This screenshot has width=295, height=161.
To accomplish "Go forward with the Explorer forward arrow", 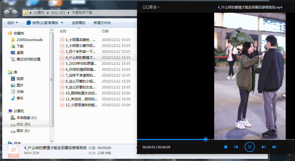I will 14,13.
